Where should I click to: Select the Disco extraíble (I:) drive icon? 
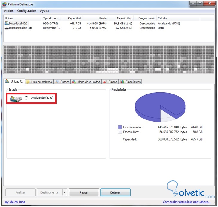tap(7, 28)
